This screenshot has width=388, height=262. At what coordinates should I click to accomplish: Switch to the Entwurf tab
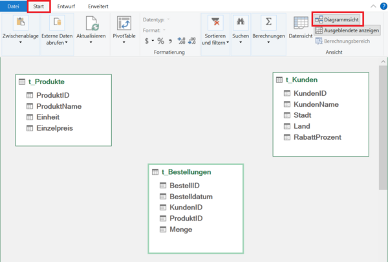click(x=66, y=6)
